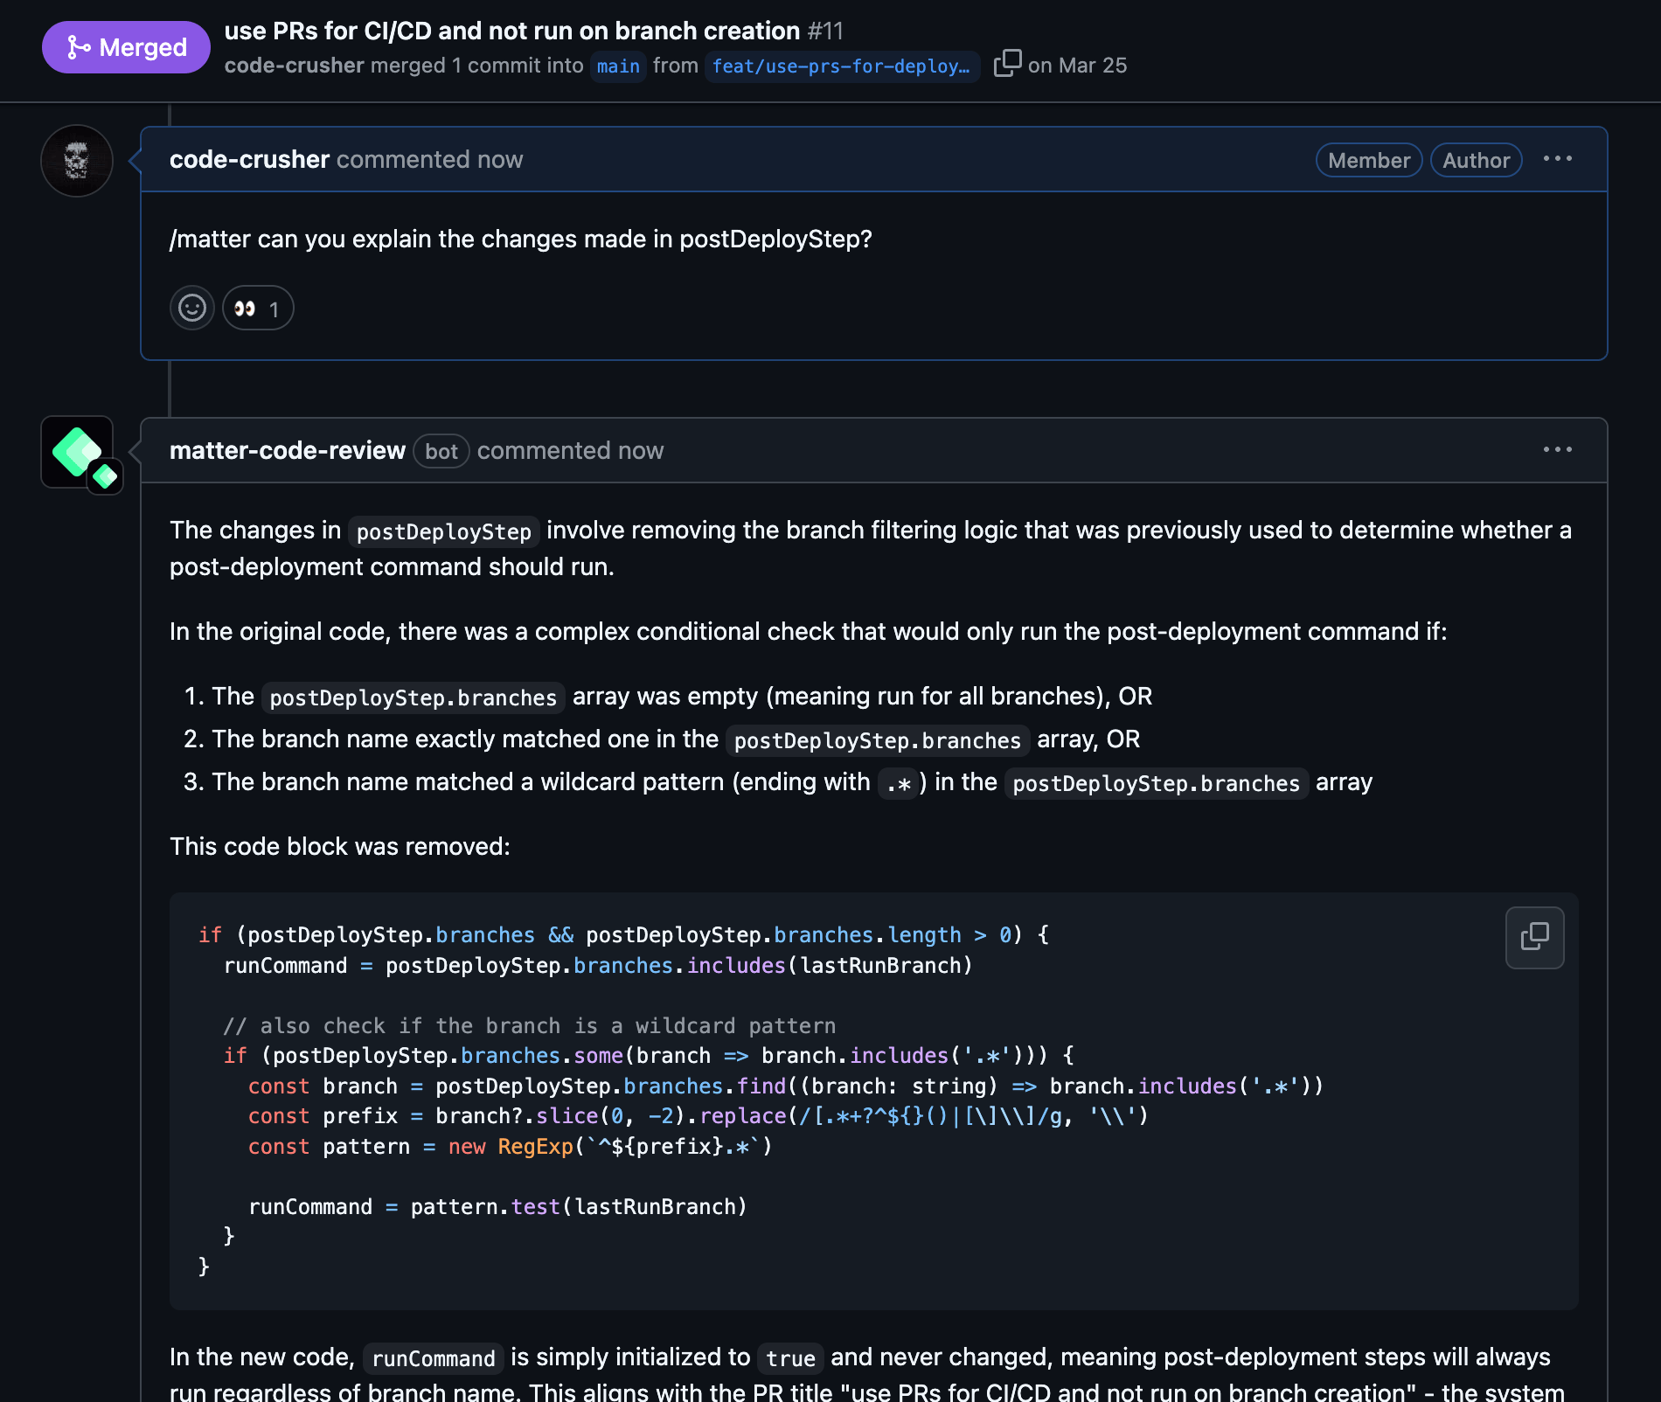This screenshot has height=1402, width=1661.
Task: Click the 'const pattern = new RegExp' code line
Action: (x=511, y=1146)
